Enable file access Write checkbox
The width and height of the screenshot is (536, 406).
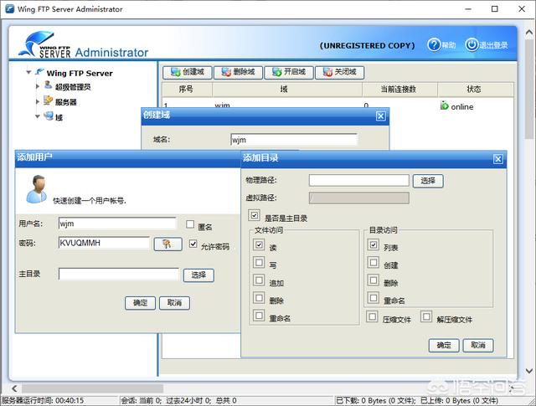click(x=259, y=263)
